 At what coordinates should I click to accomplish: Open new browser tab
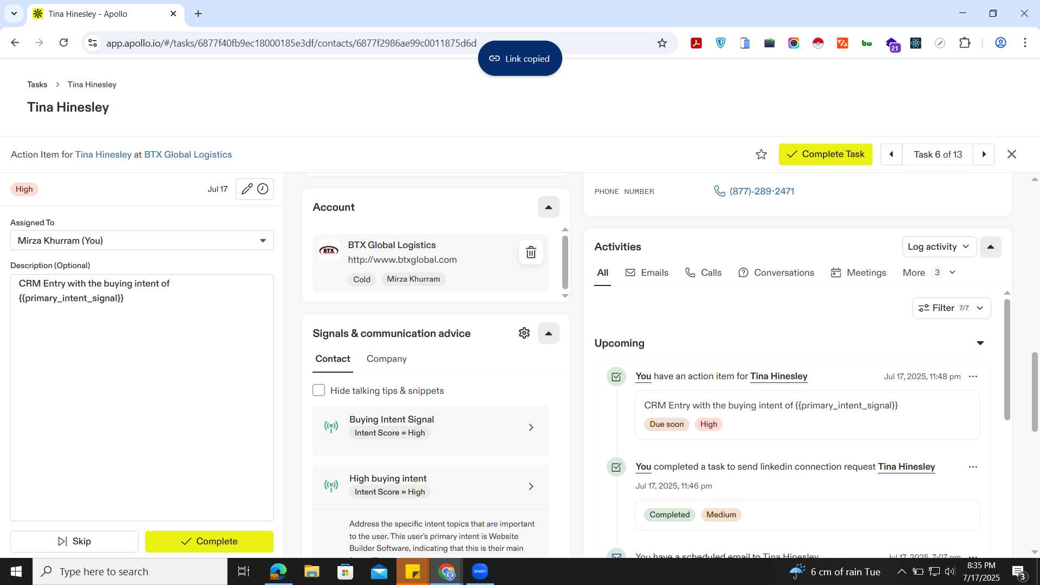click(198, 14)
